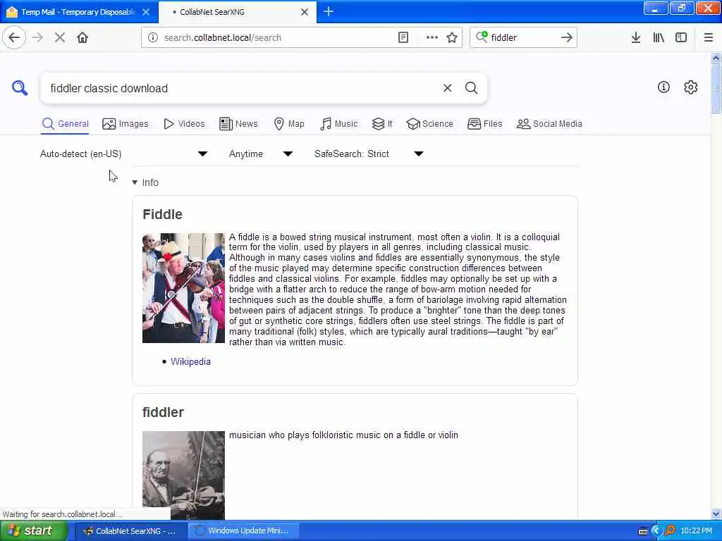
Task: Switch to the Music category
Action: coord(339,124)
